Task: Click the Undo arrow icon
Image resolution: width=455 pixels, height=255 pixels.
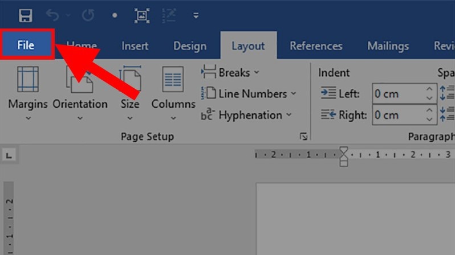Action: click(x=53, y=15)
